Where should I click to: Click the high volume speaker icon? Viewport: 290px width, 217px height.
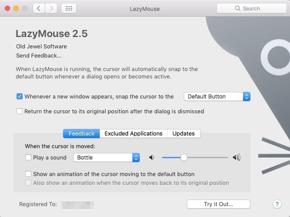pyautogui.click(x=236, y=157)
